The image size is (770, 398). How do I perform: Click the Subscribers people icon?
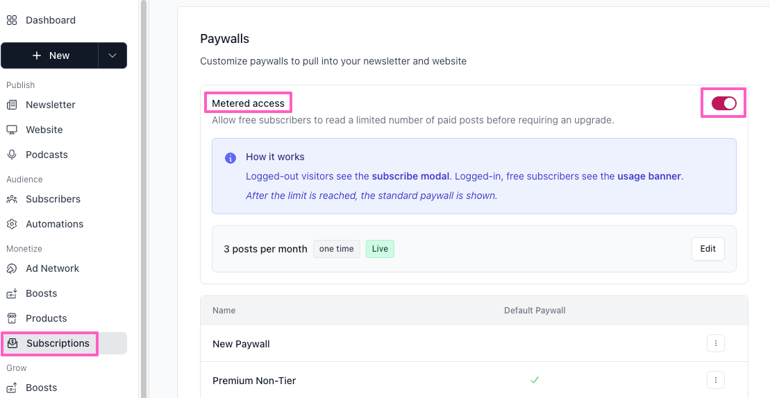tap(12, 199)
